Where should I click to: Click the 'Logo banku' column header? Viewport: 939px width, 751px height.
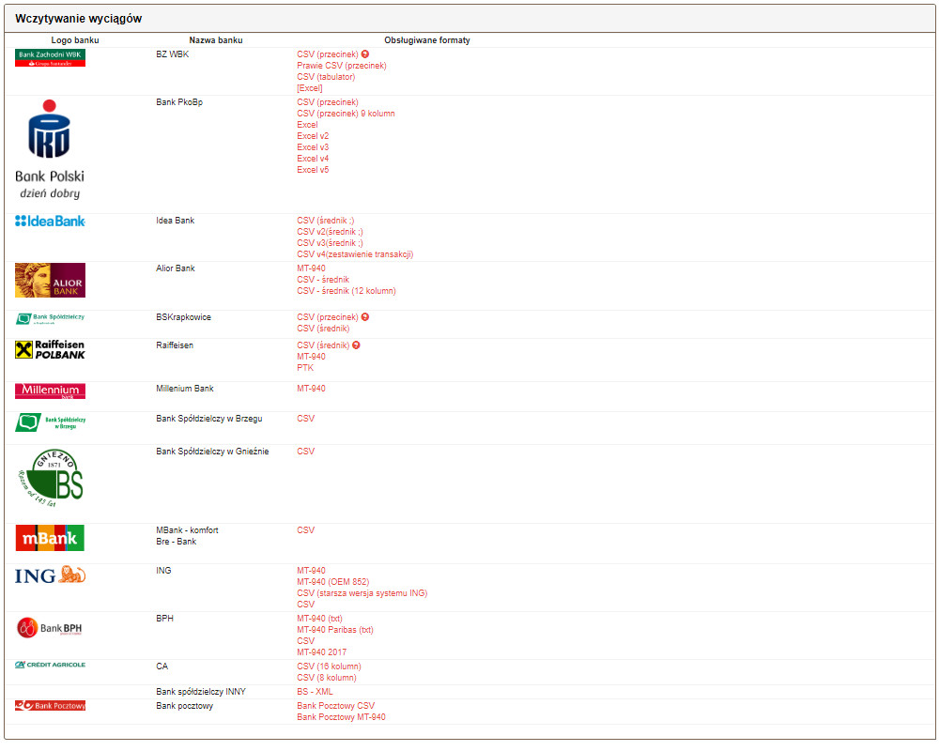pos(75,40)
